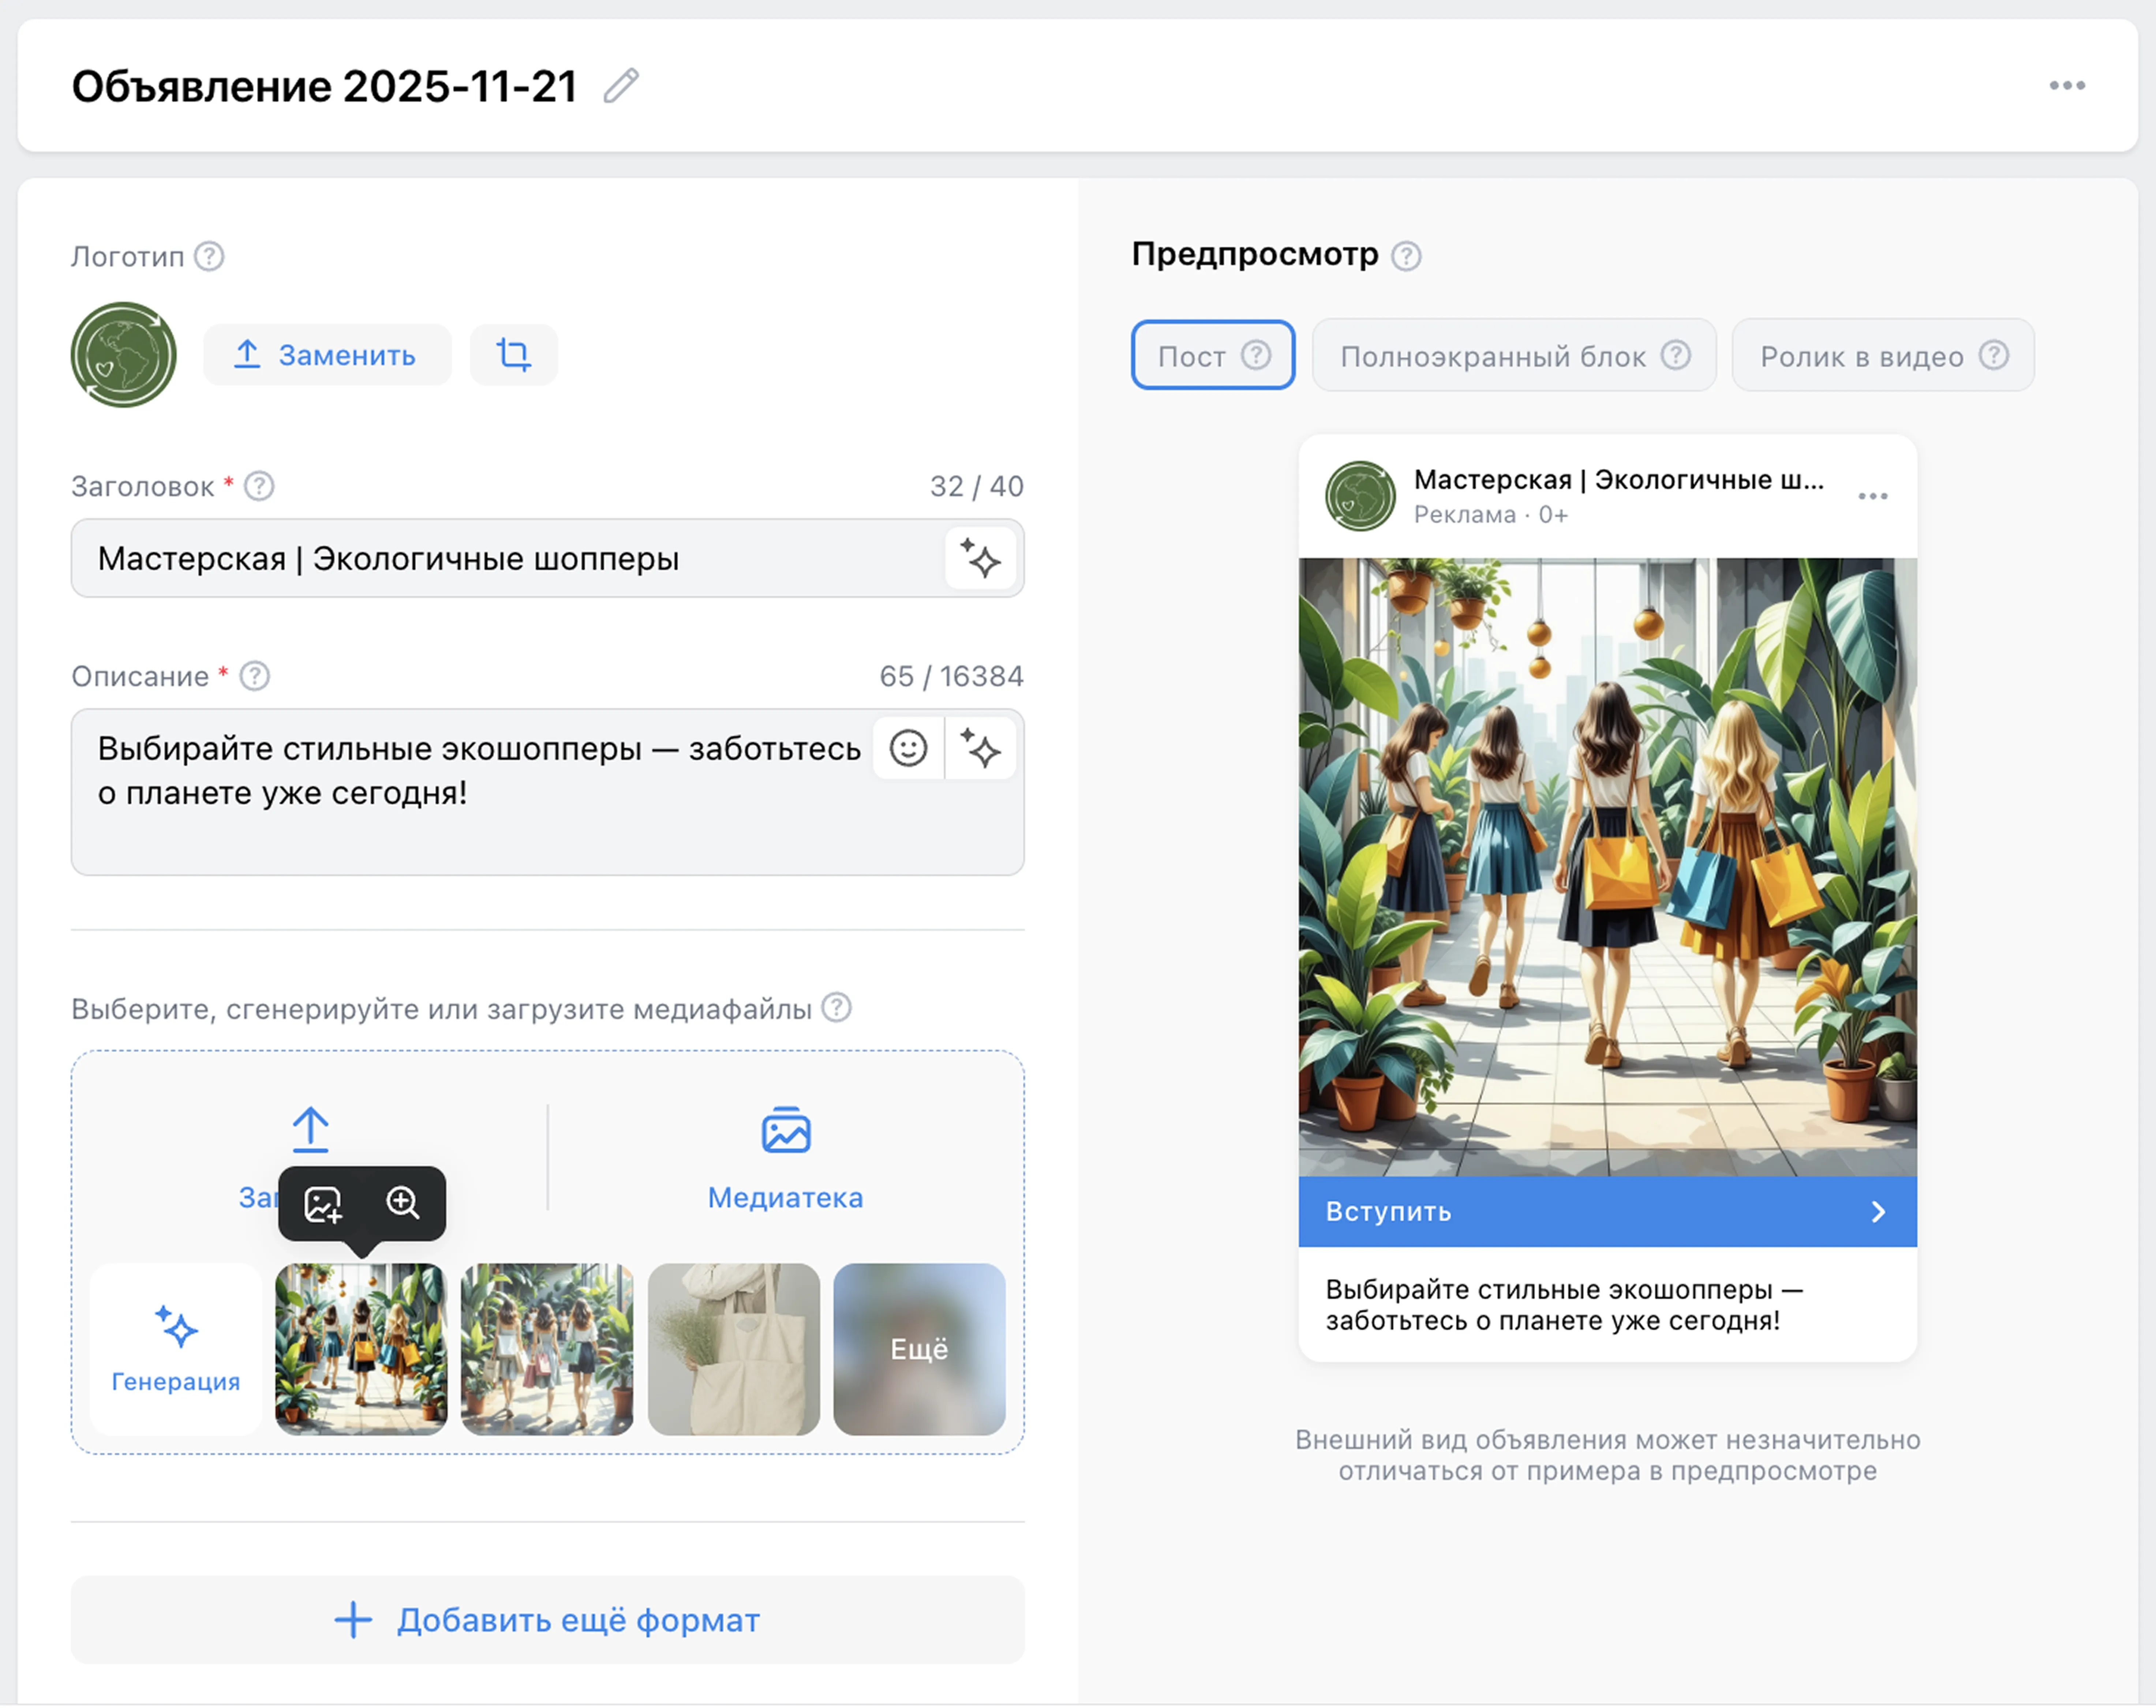Click the AI sparkle icon in Описание field
Image resolution: width=2156 pixels, height=1708 pixels.
pyautogui.click(x=980, y=748)
